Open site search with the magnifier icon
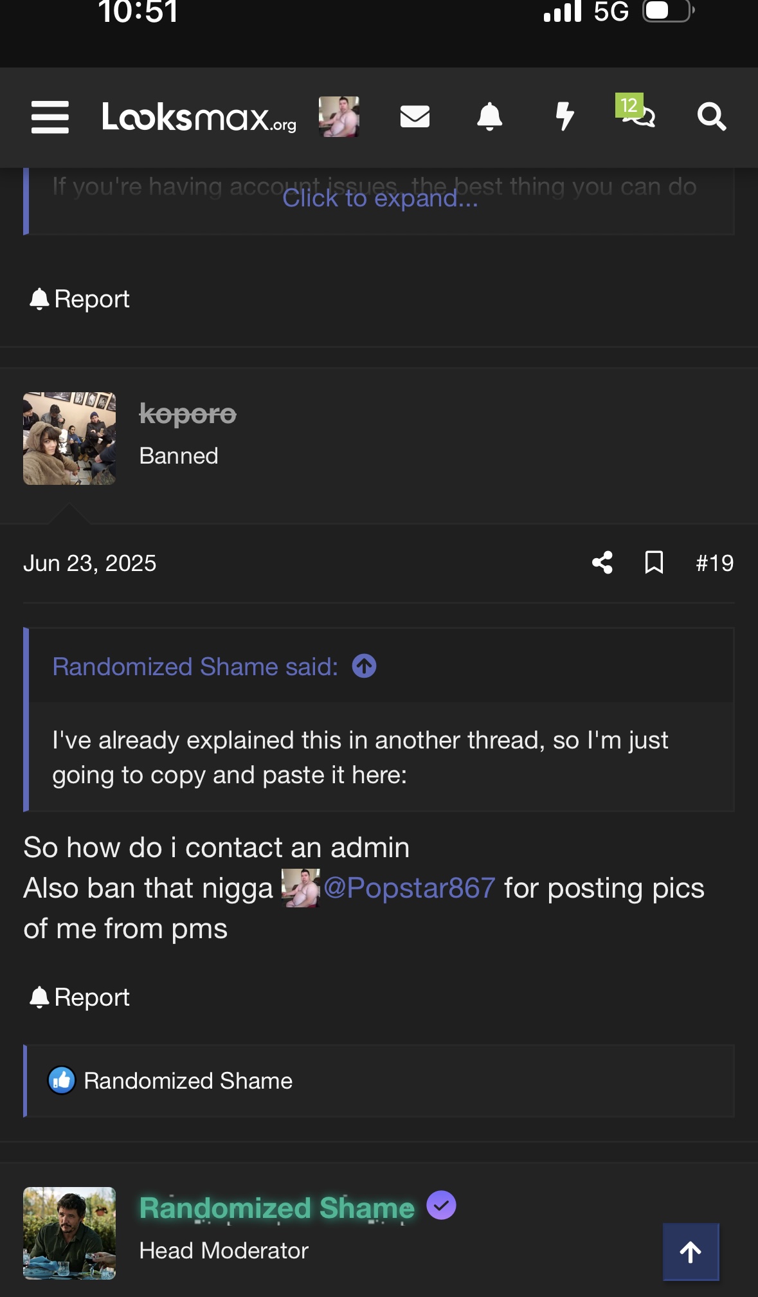 click(x=712, y=117)
